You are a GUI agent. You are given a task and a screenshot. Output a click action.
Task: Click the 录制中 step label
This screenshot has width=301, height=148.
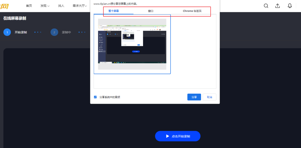coord(66,32)
